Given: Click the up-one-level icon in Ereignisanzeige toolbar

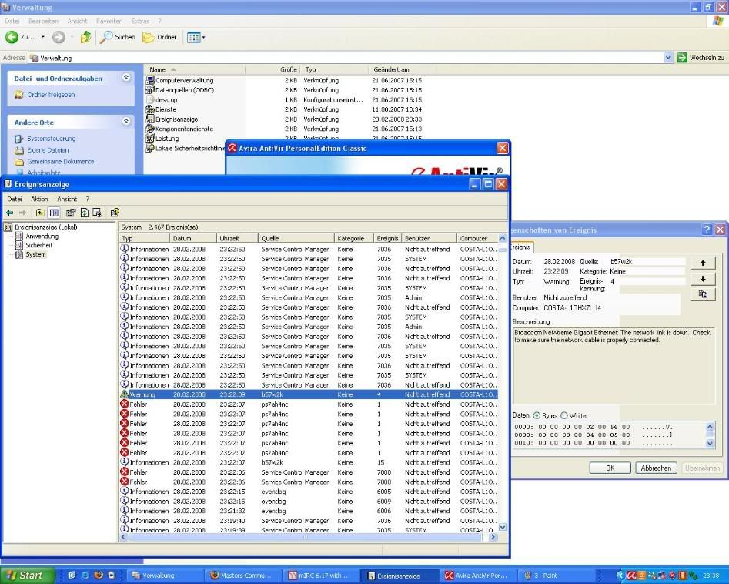Looking at the screenshot, I should tap(41, 213).
